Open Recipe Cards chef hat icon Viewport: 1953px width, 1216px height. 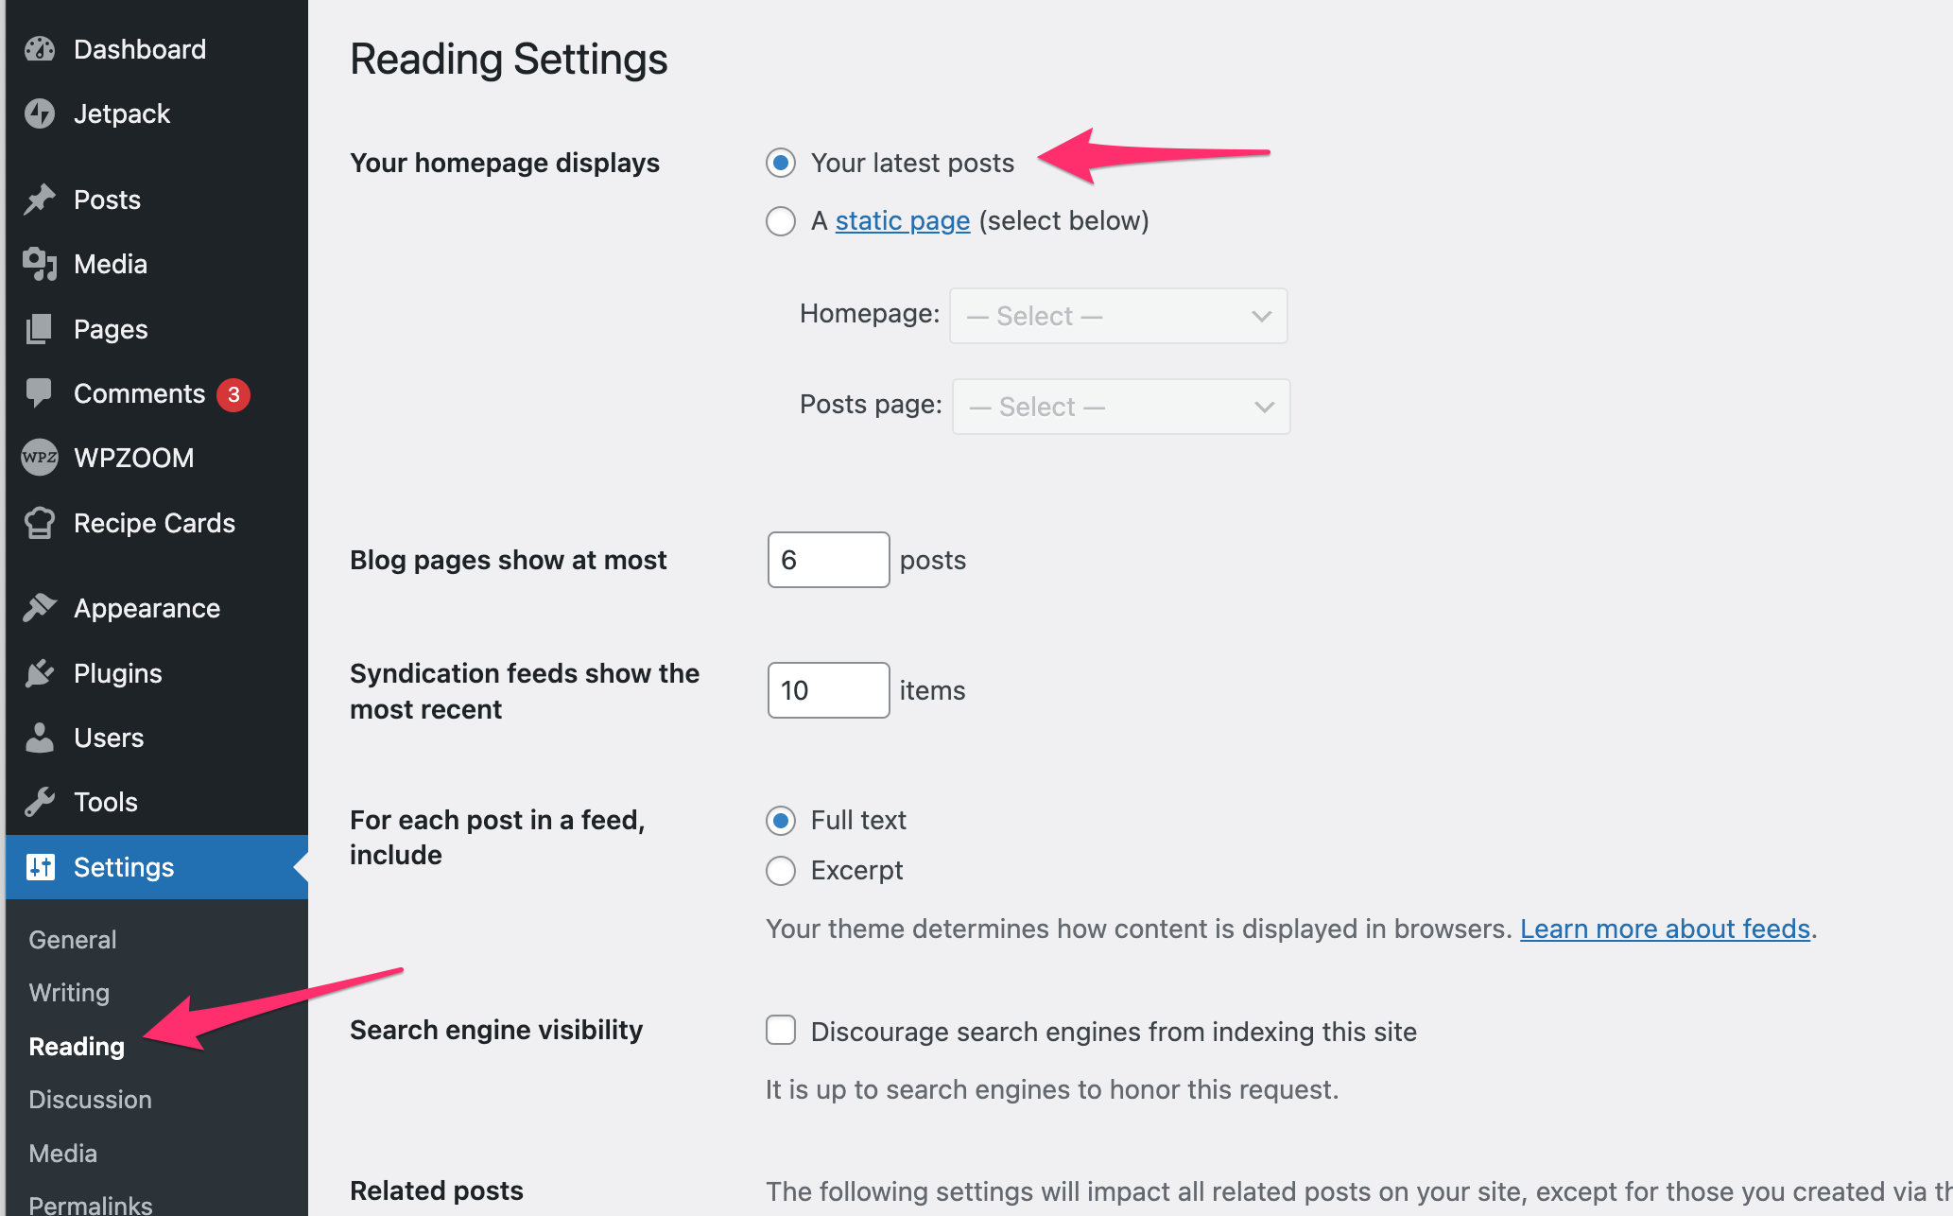40,523
